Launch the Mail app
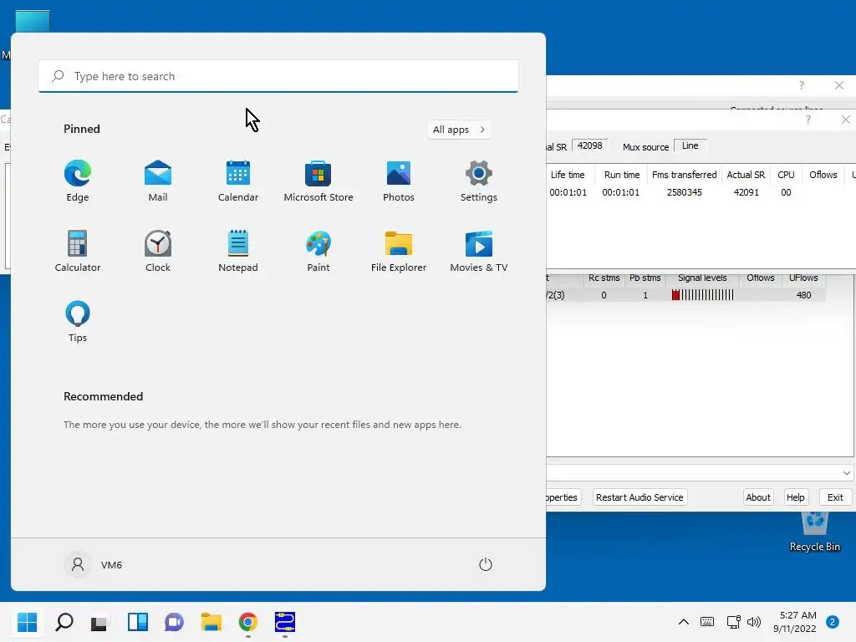The width and height of the screenshot is (856, 642). click(158, 181)
